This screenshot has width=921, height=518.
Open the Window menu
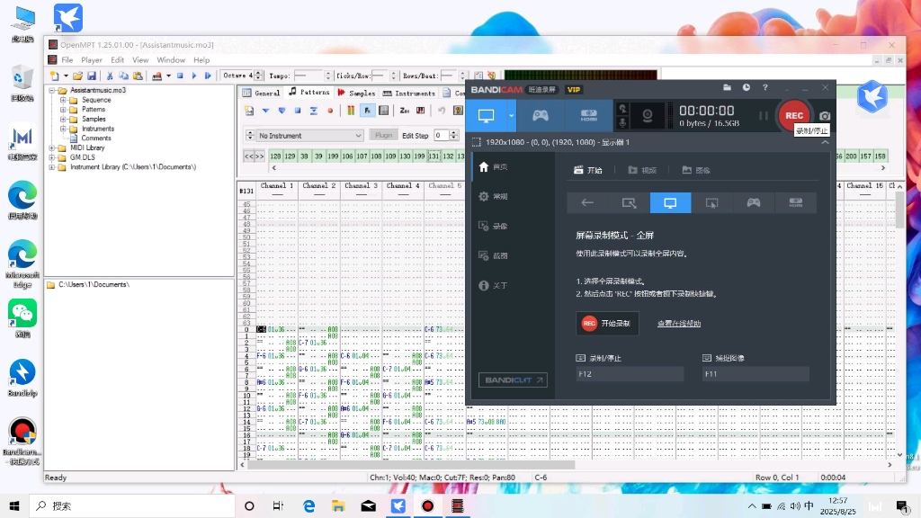tap(171, 60)
